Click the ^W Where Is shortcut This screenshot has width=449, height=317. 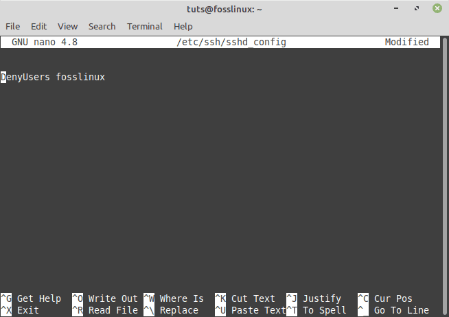[174, 298]
